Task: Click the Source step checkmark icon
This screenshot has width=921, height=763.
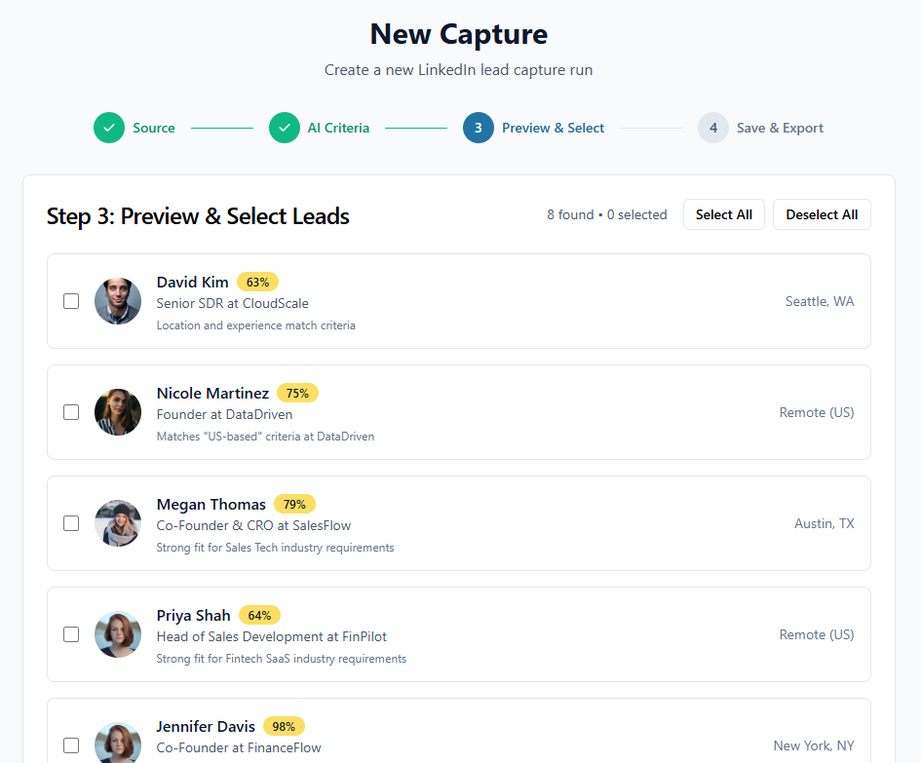Action: pyautogui.click(x=109, y=128)
